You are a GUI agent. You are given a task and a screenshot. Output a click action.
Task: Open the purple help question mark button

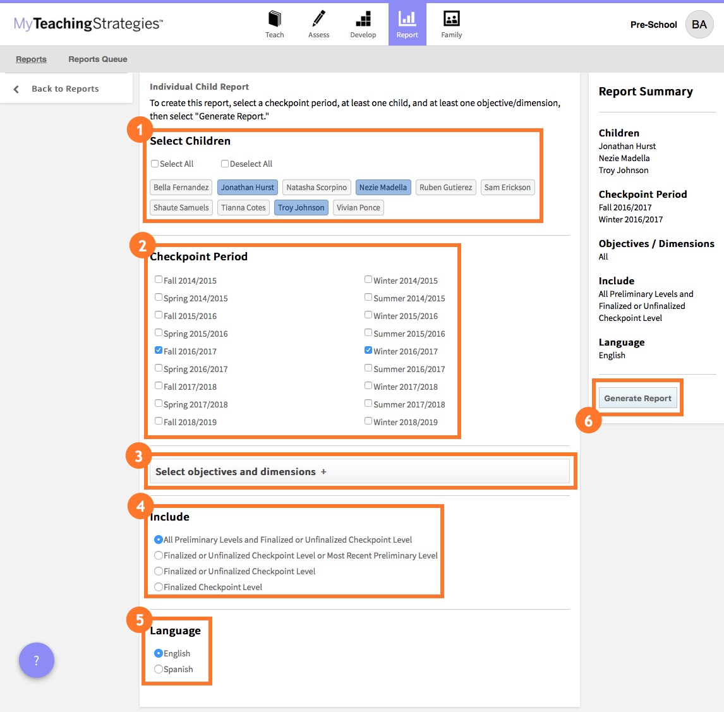coord(37,660)
